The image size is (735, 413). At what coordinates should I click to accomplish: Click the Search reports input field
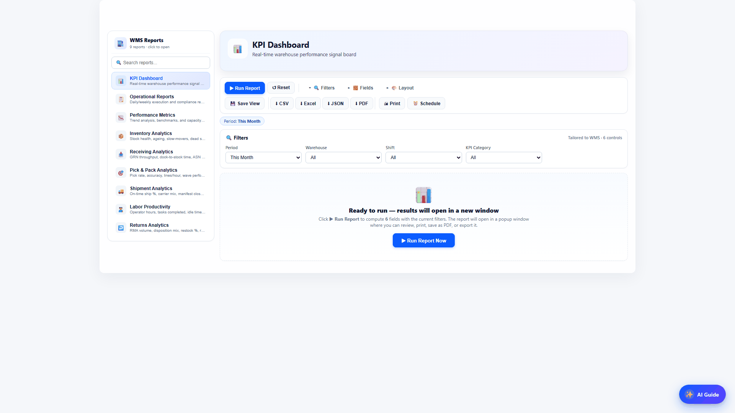click(x=161, y=63)
